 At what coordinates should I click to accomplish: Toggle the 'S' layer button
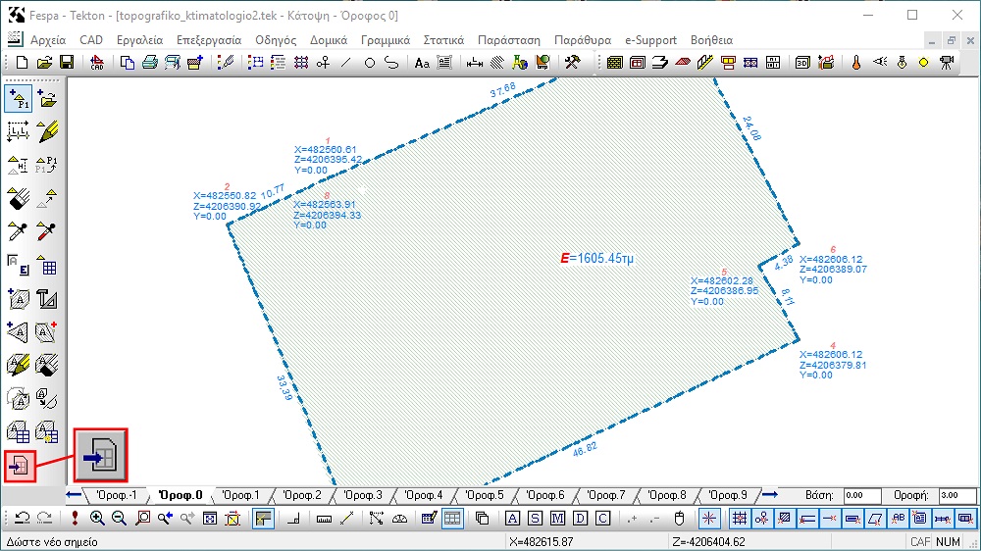[535, 519]
